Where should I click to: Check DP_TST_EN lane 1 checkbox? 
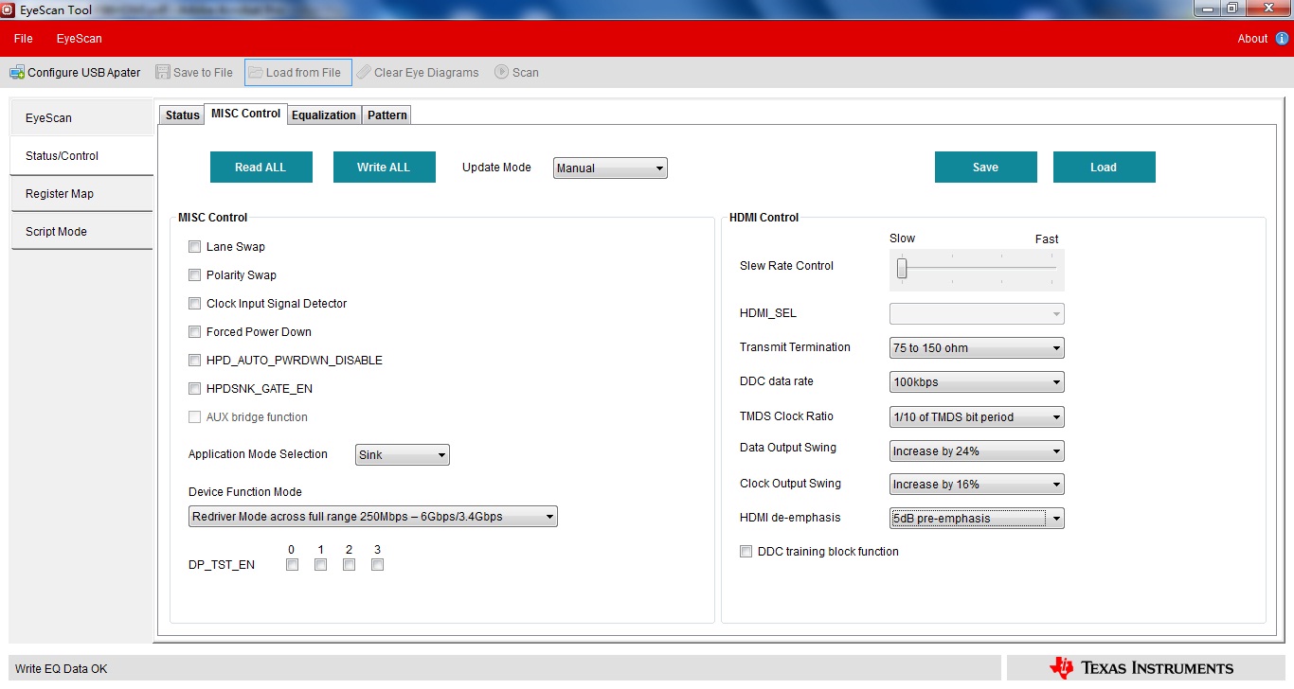[x=320, y=565]
